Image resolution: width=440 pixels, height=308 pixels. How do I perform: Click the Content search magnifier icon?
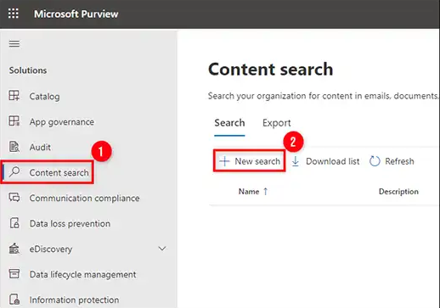tap(14, 171)
